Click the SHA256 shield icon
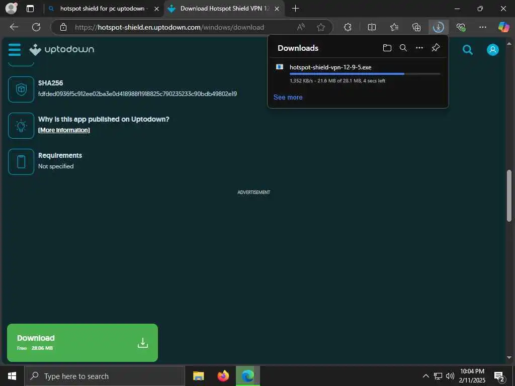This screenshot has height=386, width=515. click(x=21, y=89)
